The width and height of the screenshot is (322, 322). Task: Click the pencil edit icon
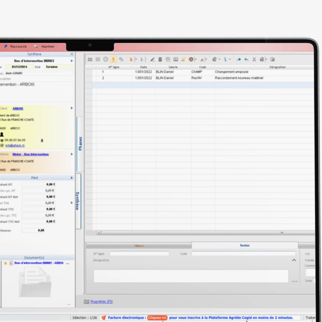153,59
